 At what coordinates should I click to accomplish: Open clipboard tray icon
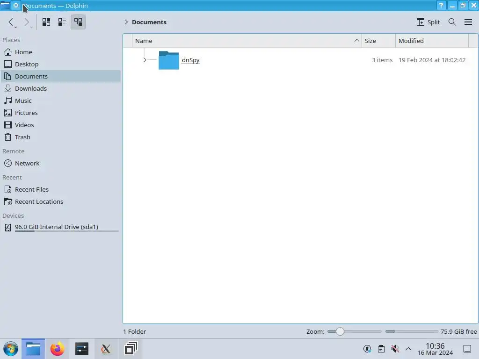pyautogui.click(x=381, y=349)
